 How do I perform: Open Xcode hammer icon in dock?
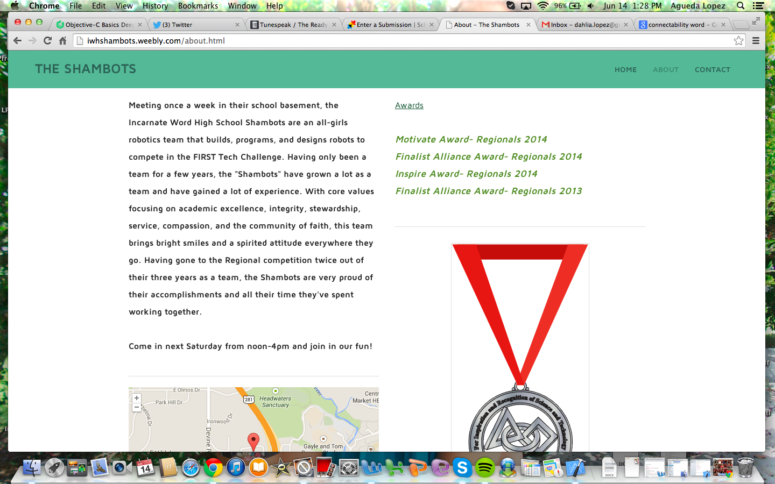pyautogui.click(x=575, y=467)
